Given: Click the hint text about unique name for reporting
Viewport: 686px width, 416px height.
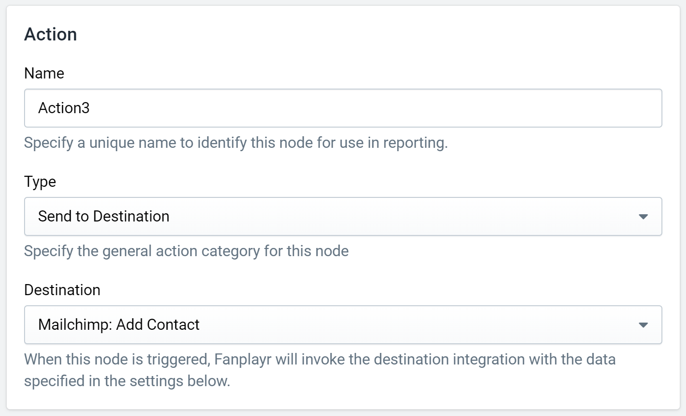Looking at the screenshot, I should point(236,143).
